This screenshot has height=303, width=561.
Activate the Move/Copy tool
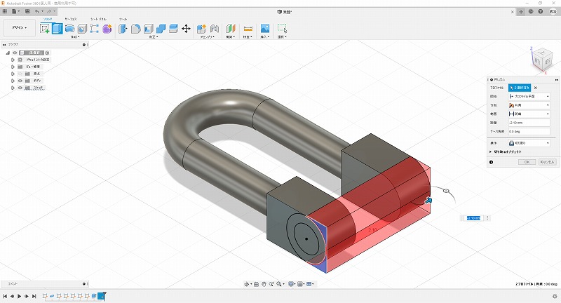[186, 29]
